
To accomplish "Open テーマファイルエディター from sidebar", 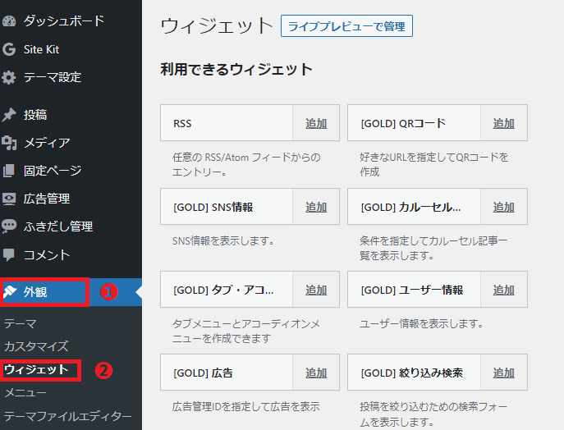I will pyautogui.click(x=67, y=416).
